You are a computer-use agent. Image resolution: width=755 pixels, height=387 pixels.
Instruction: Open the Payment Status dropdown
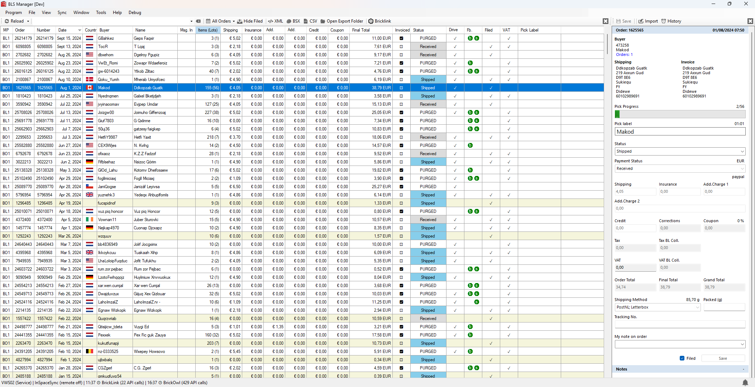pos(680,168)
